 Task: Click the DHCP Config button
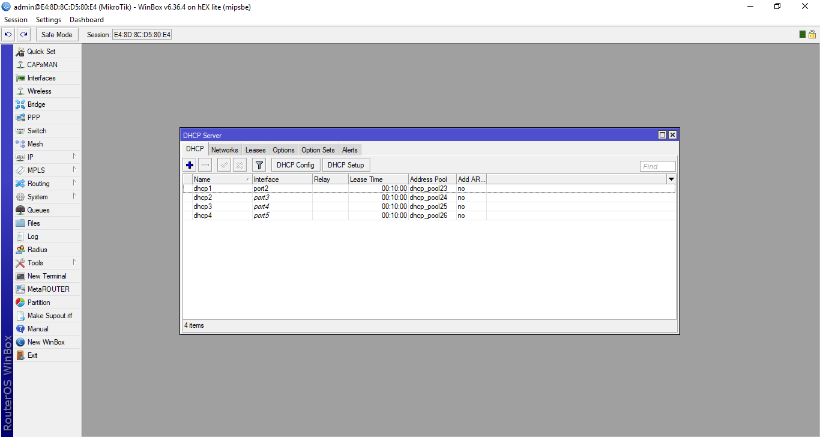295,165
